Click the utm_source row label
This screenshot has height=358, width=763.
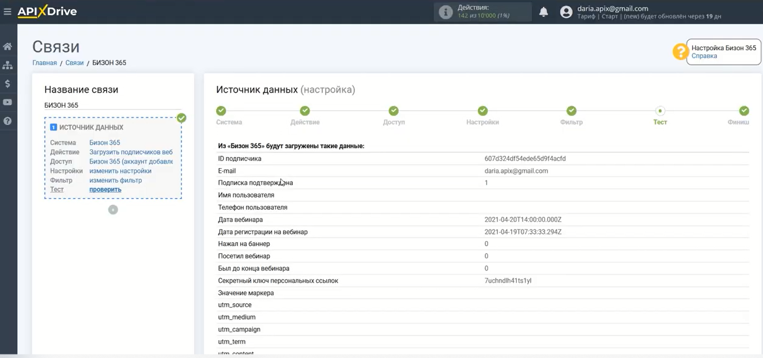235,305
